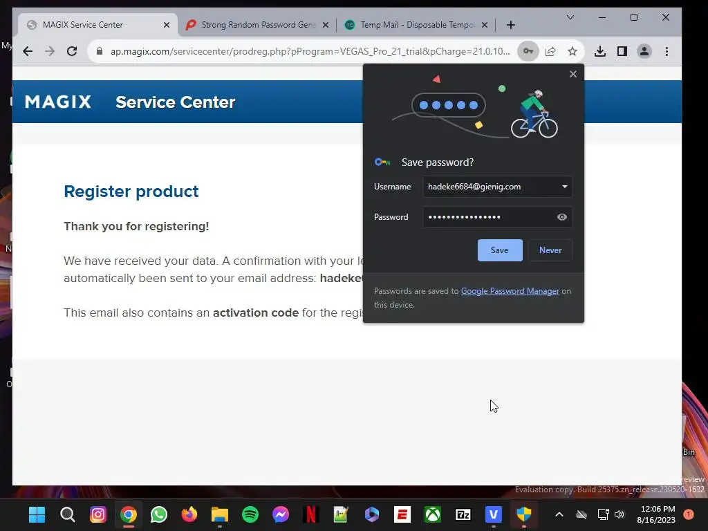Open VEGAS app from taskbar
Screen dimensions: 708x531
(x=494, y=514)
